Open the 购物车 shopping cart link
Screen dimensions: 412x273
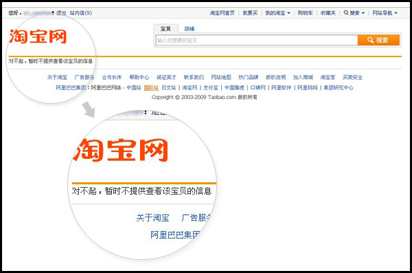coord(305,13)
